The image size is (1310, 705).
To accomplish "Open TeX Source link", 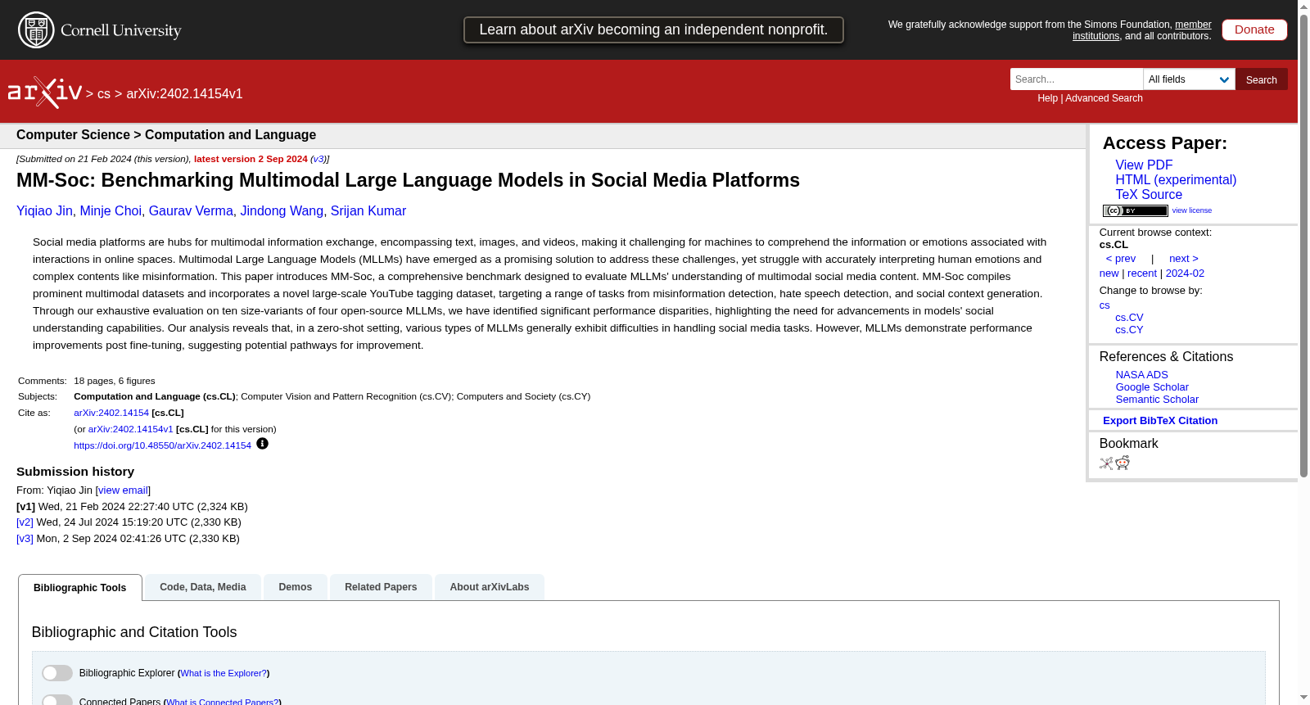I will (x=1149, y=195).
